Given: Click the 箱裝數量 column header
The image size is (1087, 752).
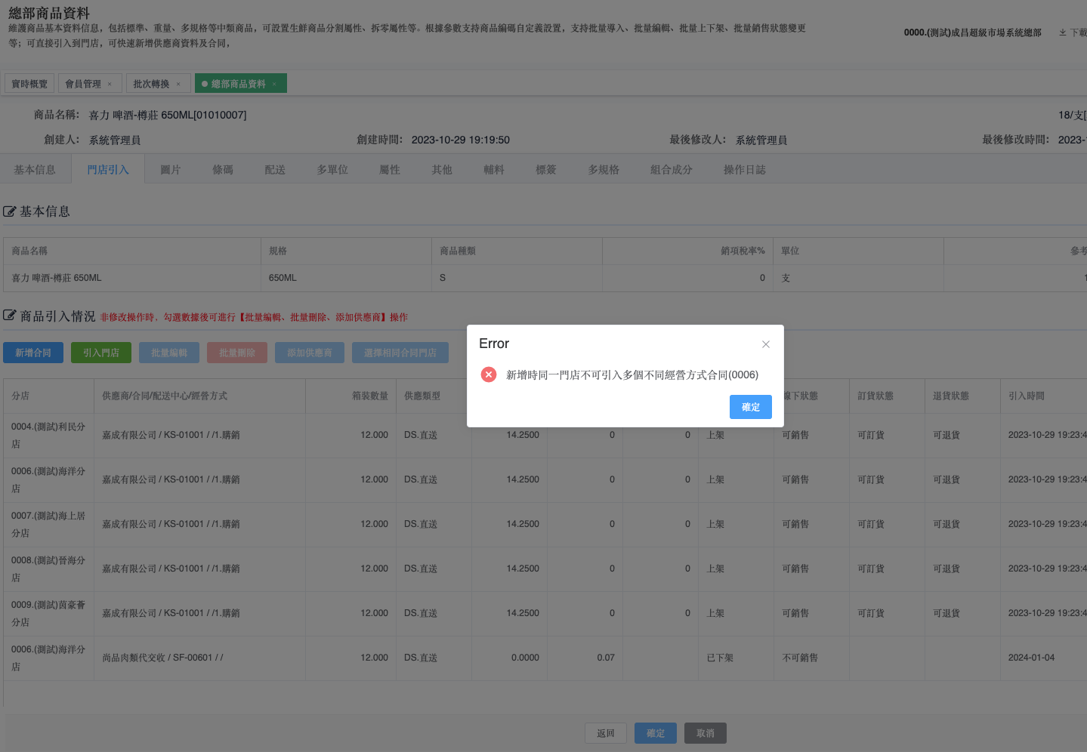Looking at the screenshot, I should coord(350,396).
